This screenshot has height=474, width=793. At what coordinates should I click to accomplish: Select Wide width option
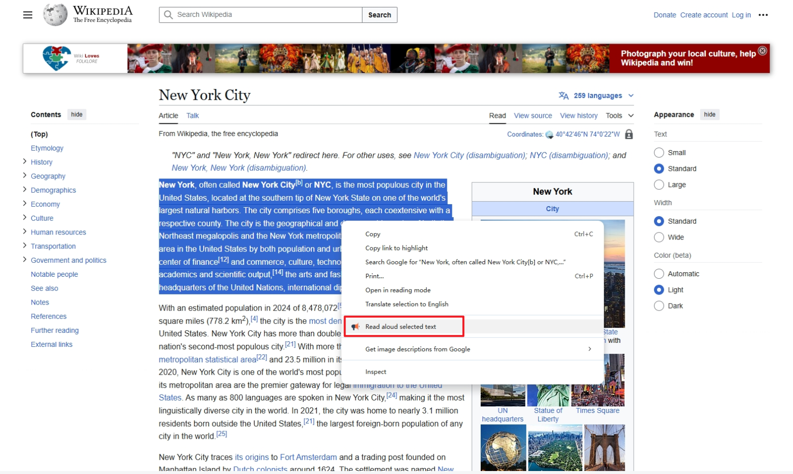click(659, 237)
